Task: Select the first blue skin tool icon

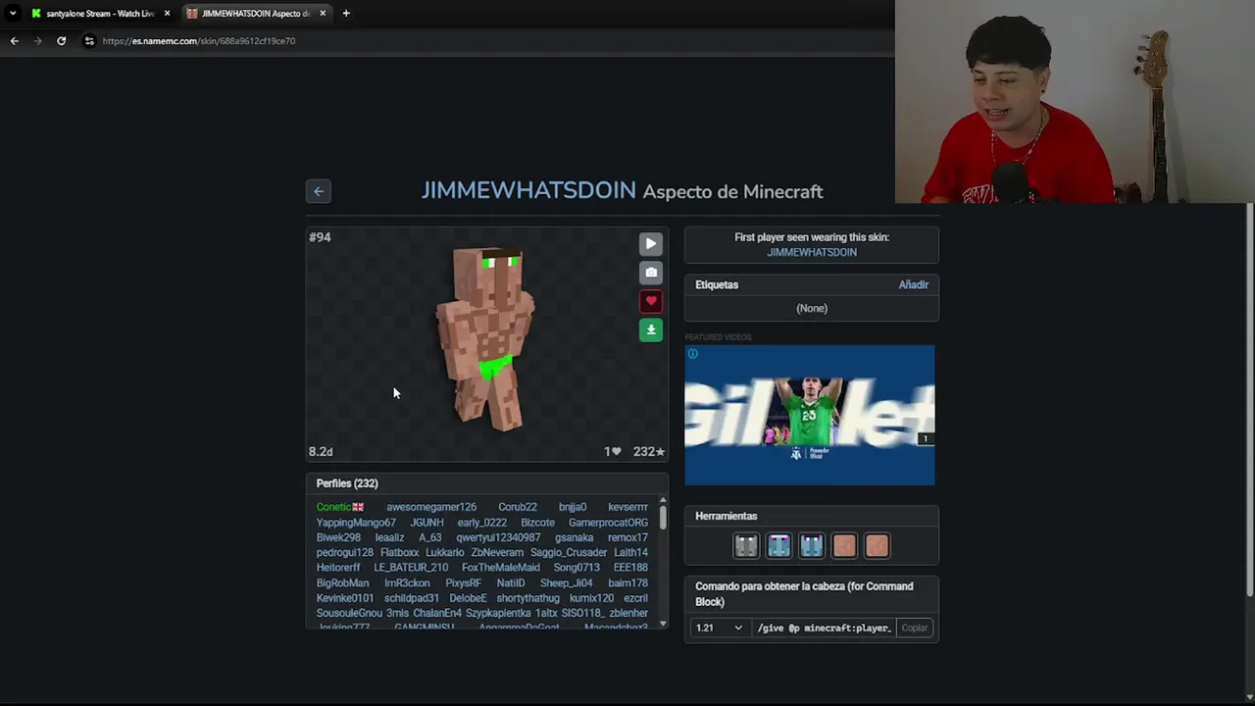Action: (778, 546)
